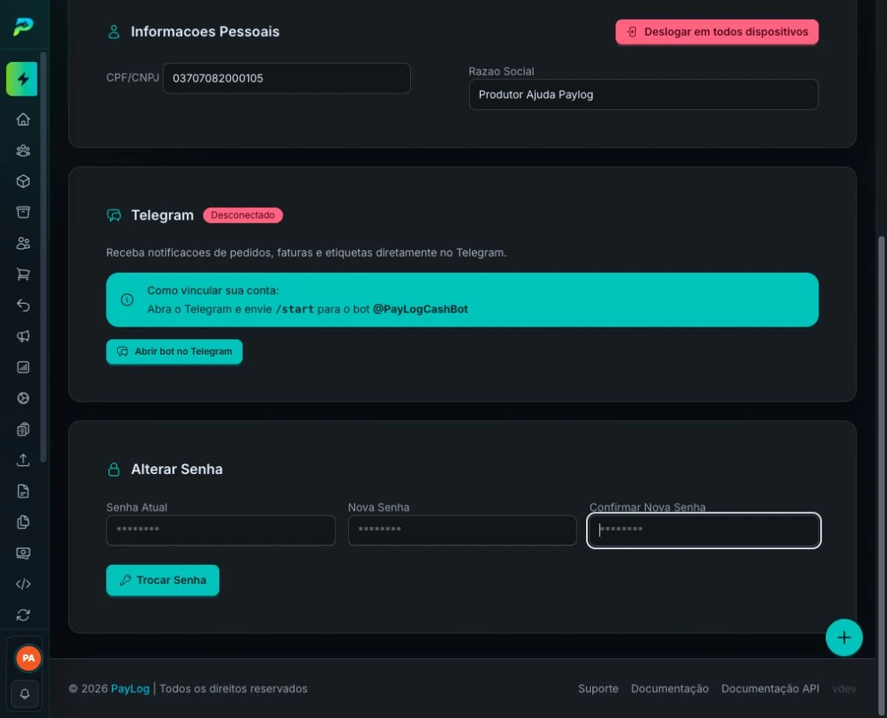Image resolution: width=887 pixels, height=718 pixels.
Task: Open the archive box icon in sidebar
Action: click(24, 212)
